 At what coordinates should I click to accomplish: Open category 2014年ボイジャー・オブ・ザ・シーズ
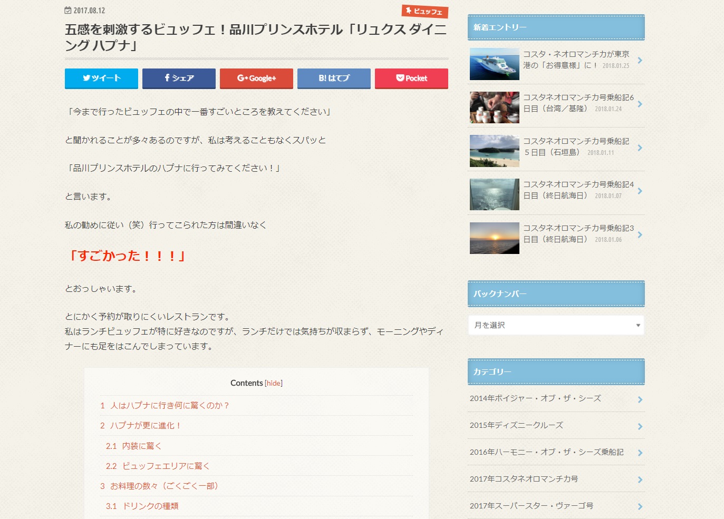556,398
